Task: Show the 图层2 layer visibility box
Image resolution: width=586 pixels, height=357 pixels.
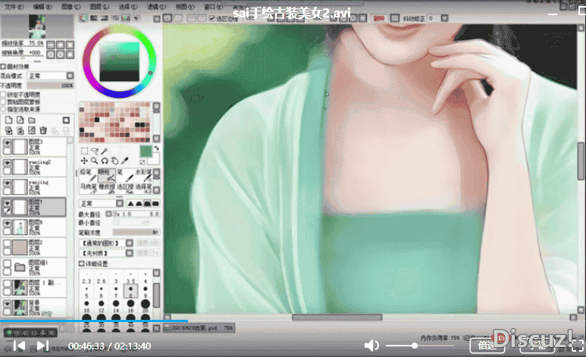Action: tap(7, 243)
